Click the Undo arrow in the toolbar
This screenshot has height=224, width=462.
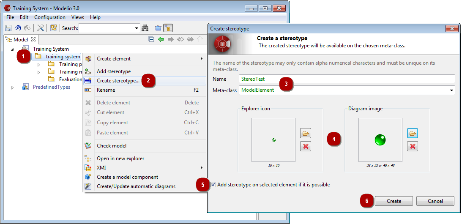pos(18,28)
